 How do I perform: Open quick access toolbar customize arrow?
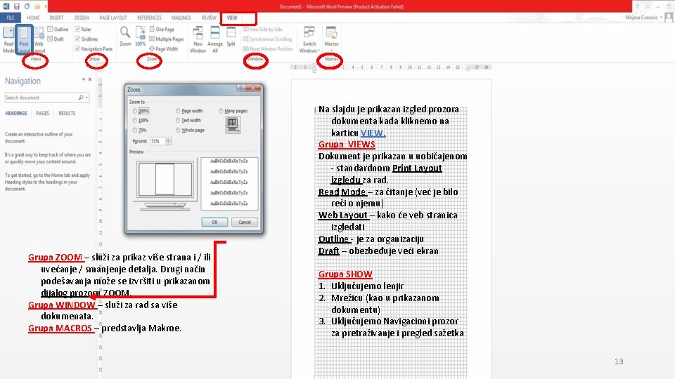(x=46, y=6)
